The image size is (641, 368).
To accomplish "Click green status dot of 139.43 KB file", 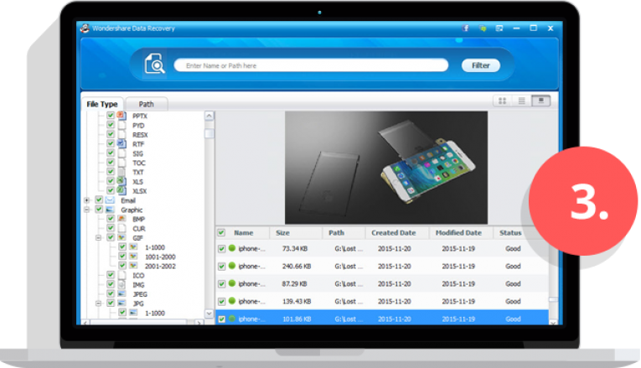I will [x=232, y=301].
